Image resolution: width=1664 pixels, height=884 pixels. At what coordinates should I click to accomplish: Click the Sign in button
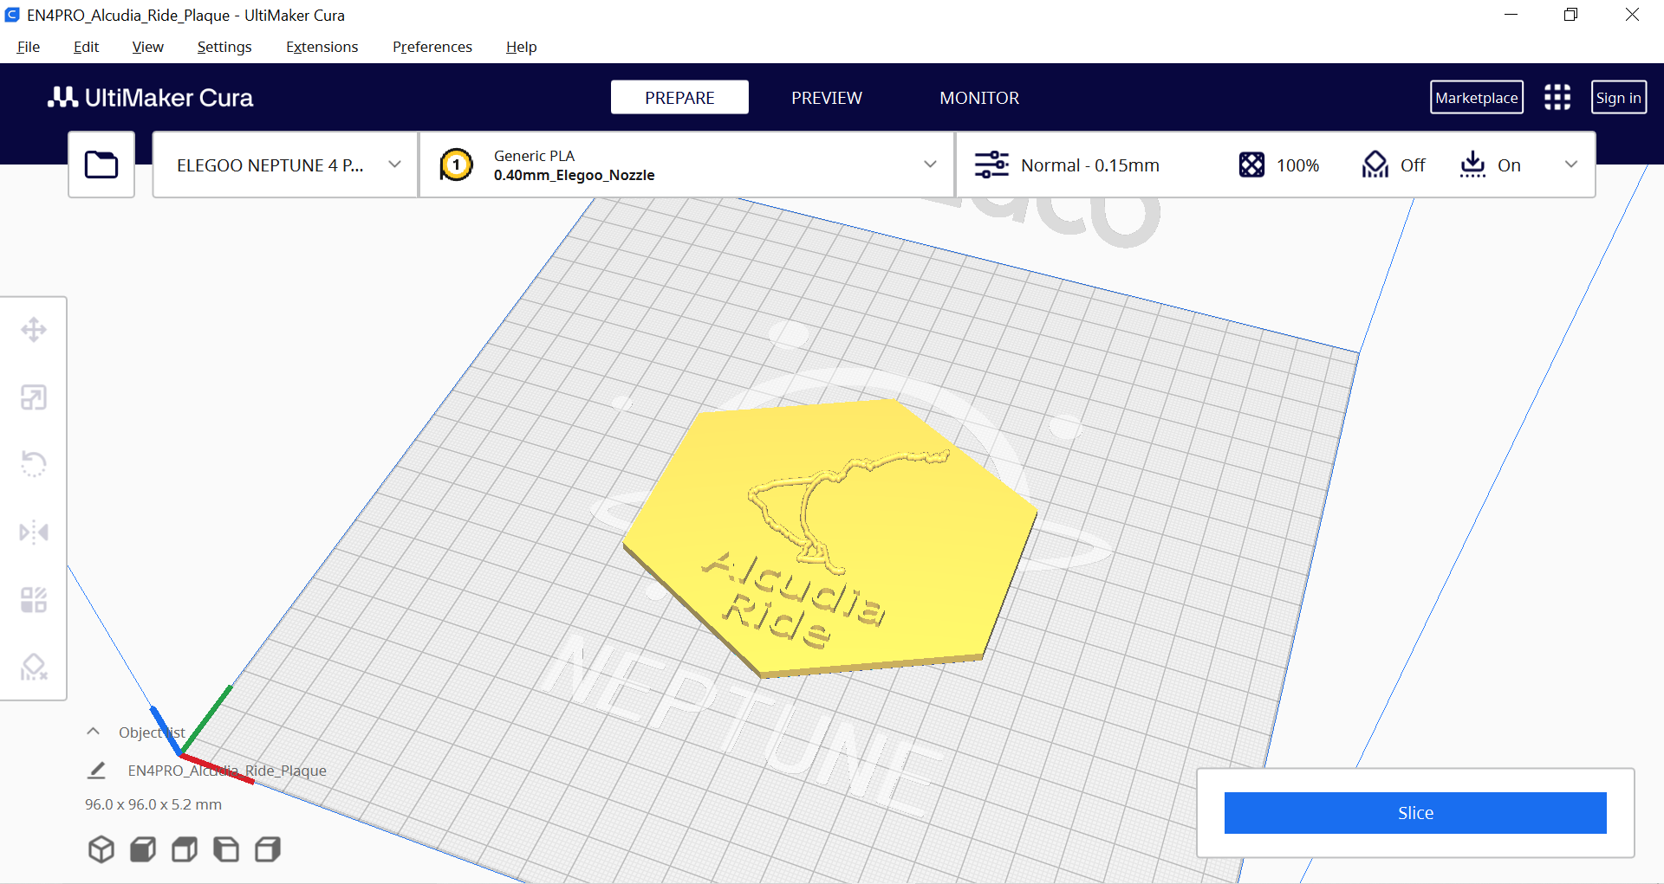coord(1619,97)
